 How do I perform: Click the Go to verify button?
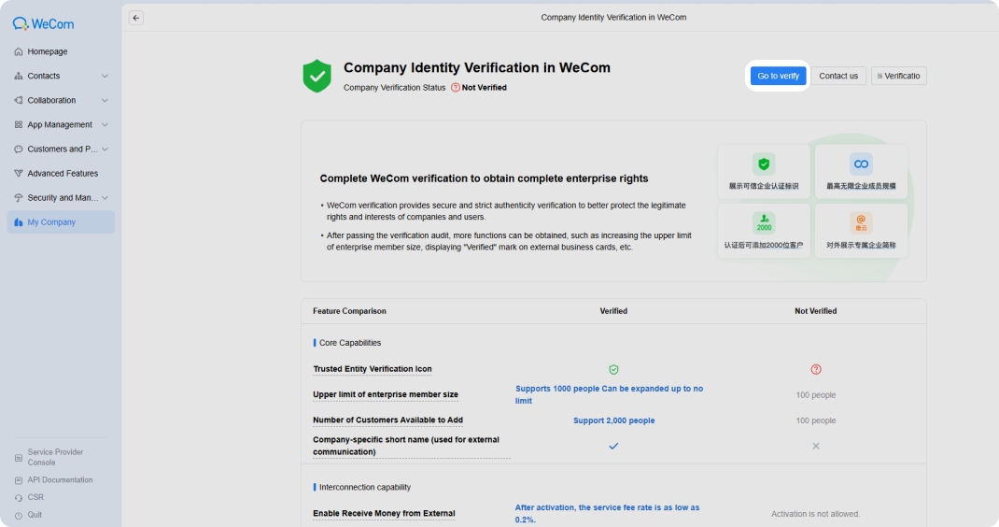[778, 76]
